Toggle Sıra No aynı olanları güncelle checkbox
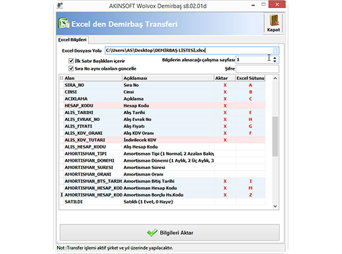The image size is (342, 254). tap(71, 68)
